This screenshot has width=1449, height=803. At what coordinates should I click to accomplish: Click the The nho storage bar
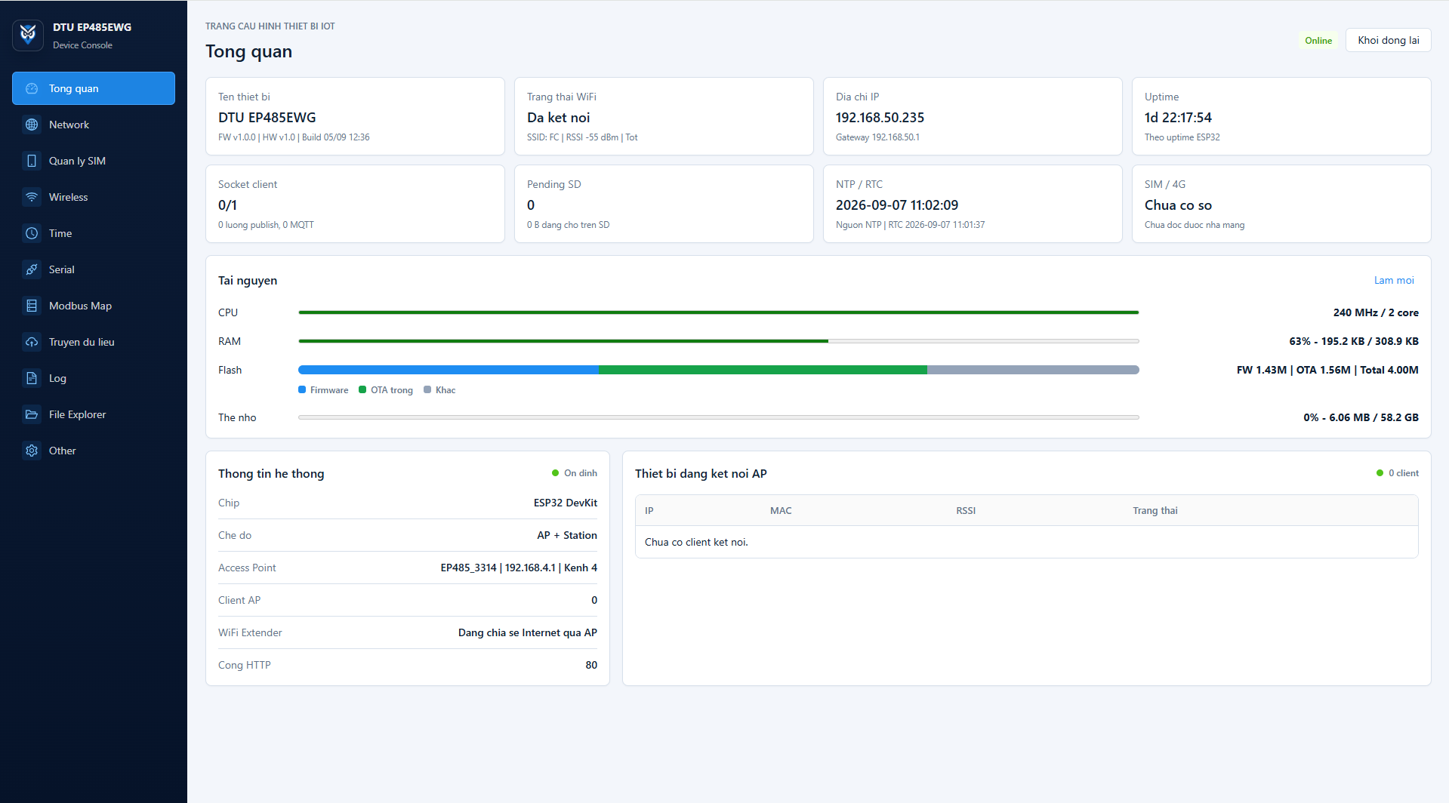tap(718, 417)
